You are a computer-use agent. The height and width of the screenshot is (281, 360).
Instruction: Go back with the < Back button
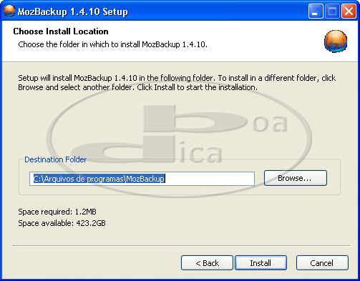pos(207,263)
